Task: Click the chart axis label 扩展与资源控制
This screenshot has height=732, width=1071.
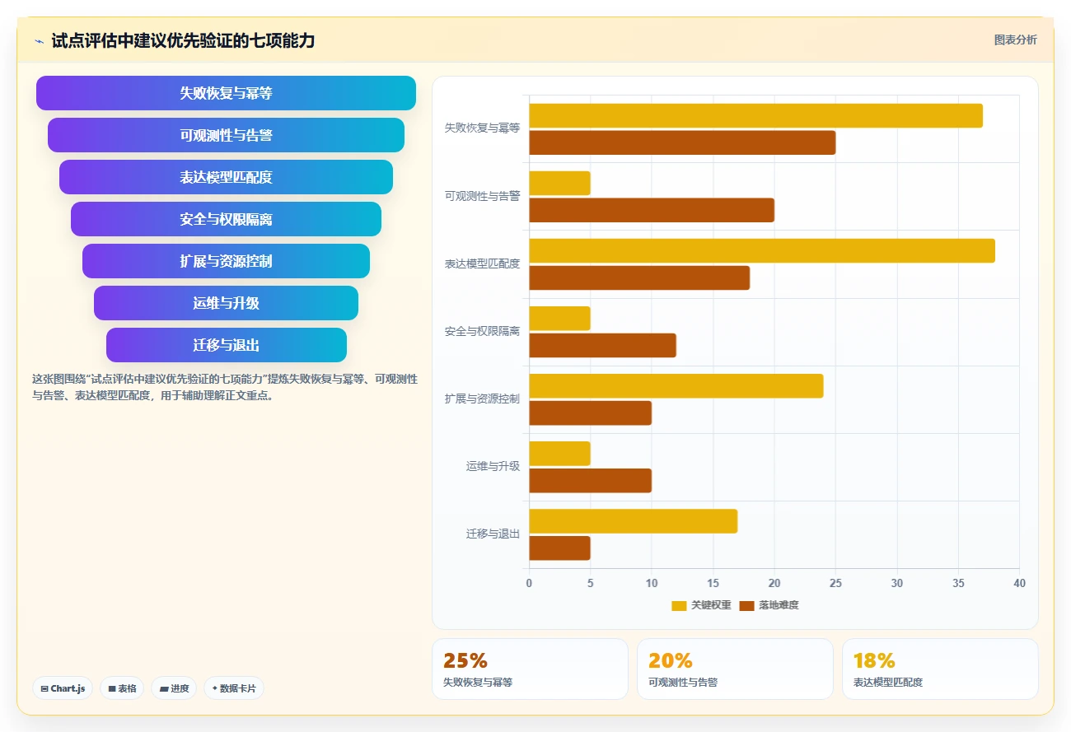Action: pyautogui.click(x=482, y=399)
